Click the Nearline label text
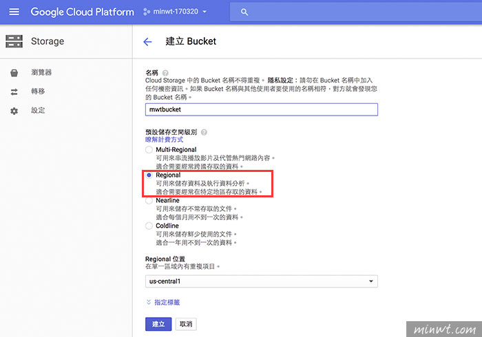 point(167,200)
